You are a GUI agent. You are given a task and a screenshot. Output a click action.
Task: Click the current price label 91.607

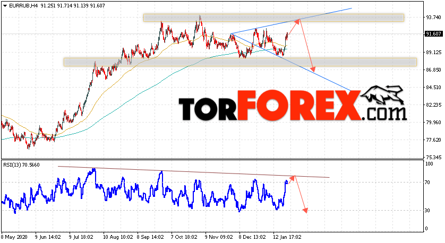click(x=433, y=34)
